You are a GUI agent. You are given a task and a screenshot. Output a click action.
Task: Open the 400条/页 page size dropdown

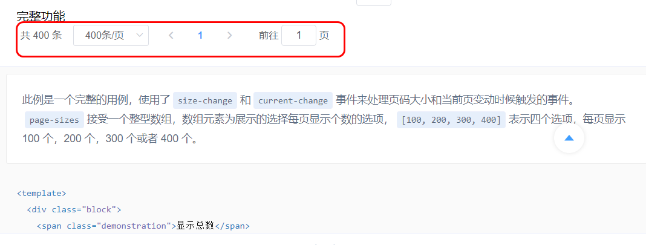[x=111, y=36]
